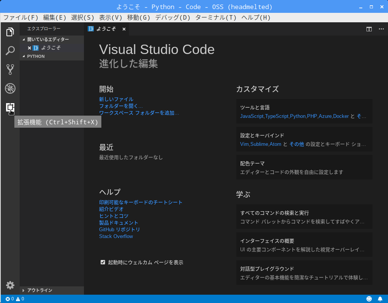Click the feedback smiley icon

pyautogui.click(x=369, y=299)
